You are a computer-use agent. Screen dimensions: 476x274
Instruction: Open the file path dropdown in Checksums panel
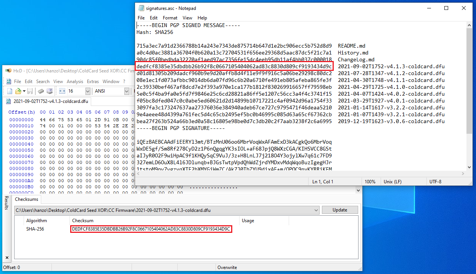pos(315,210)
